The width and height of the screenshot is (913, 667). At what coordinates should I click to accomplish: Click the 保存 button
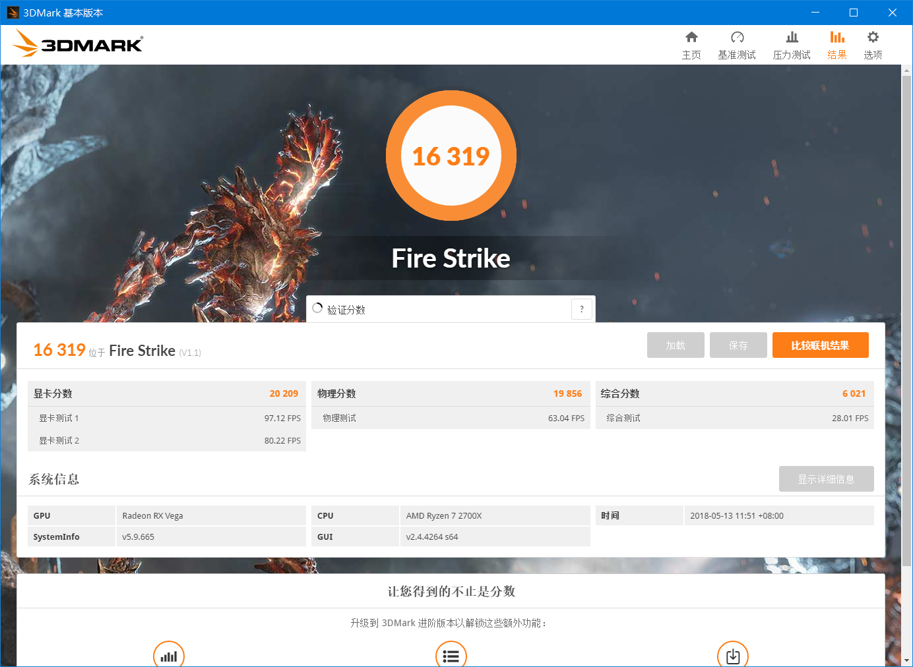[x=738, y=345]
